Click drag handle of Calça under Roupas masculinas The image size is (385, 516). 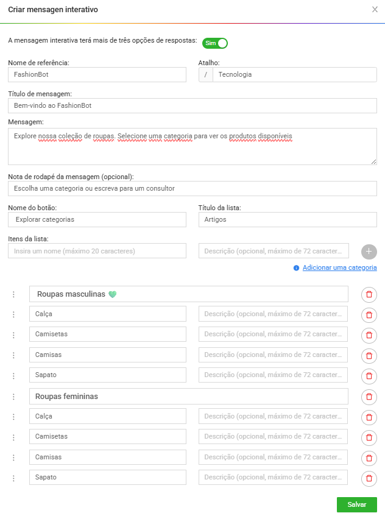point(13,314)
